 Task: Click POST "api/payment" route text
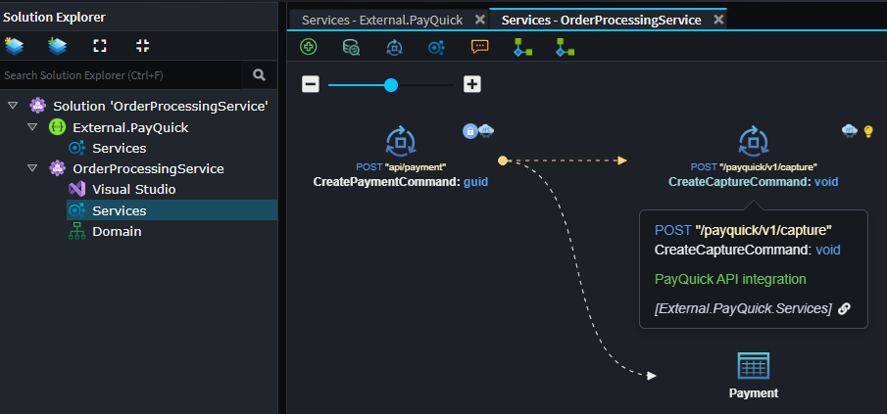[x=401, y=167]
